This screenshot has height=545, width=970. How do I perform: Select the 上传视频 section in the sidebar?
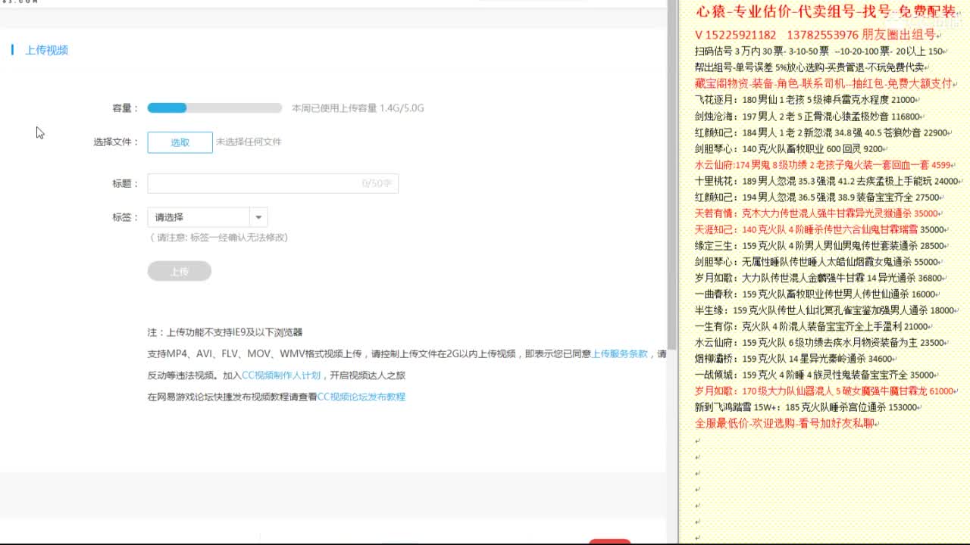(x=47, y=49)
